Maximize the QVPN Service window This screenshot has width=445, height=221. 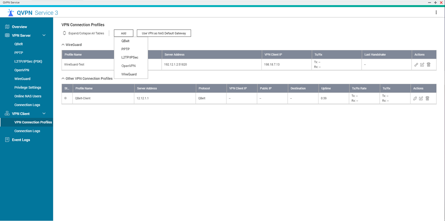coord(435,2)
